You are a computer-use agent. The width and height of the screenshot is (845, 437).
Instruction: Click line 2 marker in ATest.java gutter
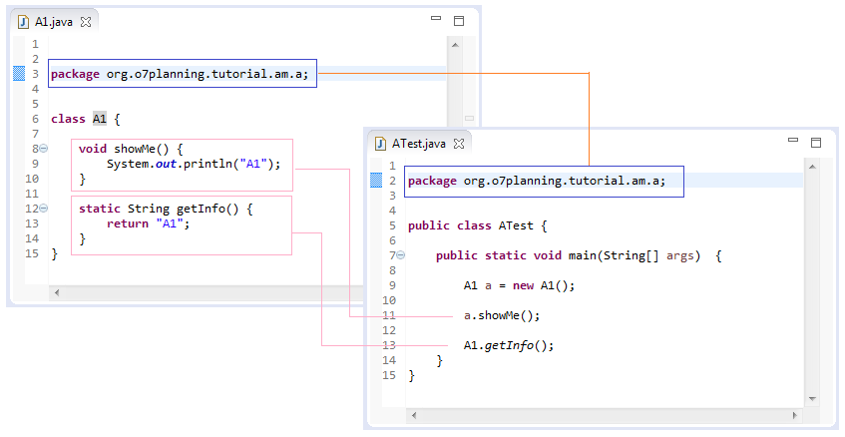click(376, 181)
